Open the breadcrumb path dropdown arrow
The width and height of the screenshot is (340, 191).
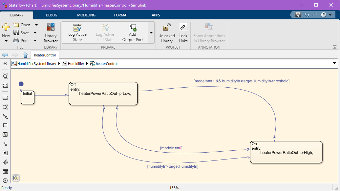coord(334,63)
